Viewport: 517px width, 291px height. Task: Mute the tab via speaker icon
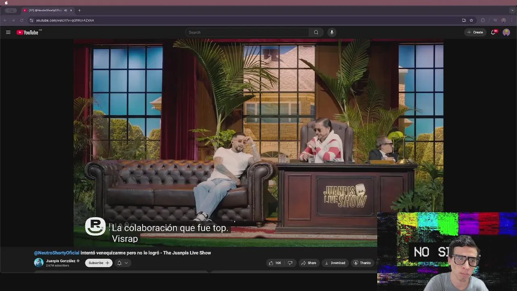click(x=65, y=10)
